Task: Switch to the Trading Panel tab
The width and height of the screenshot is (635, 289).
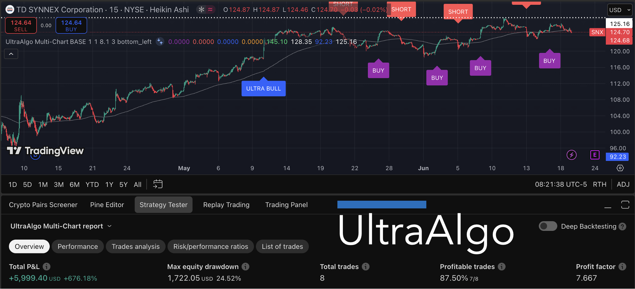Action: (x=286, y=205)
